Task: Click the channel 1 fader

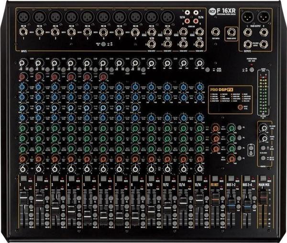Action: pos(23,198)
